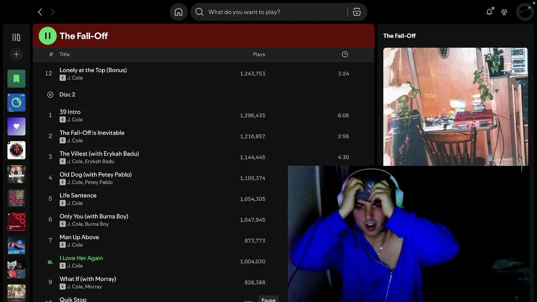Click play count 826,388
Screen dimensions: 537x302
[255, 283]
